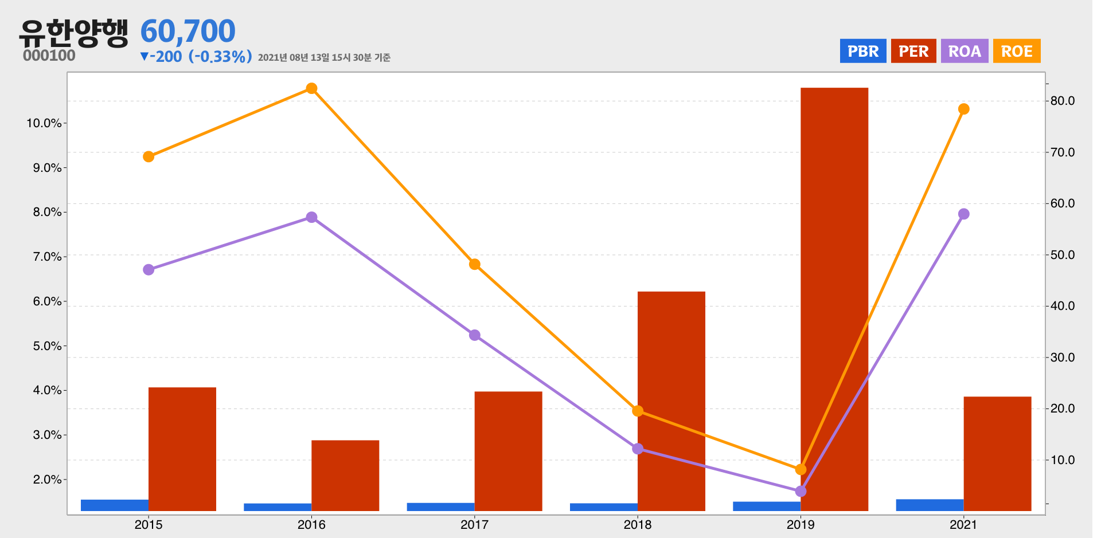
Task: Select the 2021 purple ROA data point
Action: point(964,214)
